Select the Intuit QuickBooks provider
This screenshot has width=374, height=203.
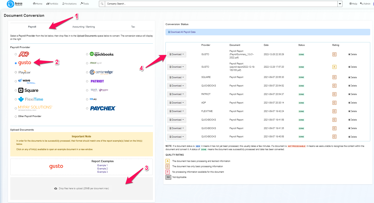[x=87, y=54]
